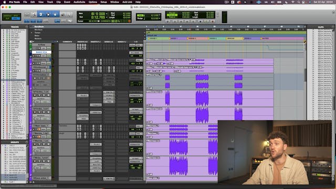
Task: Open the AudioSuite menu
Action: pyautogui.click(x=79, y=2)
